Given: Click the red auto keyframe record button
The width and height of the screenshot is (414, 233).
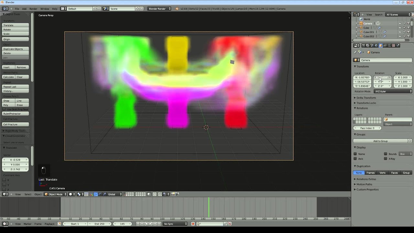Looking at the screenshot, I should (193, 224).
